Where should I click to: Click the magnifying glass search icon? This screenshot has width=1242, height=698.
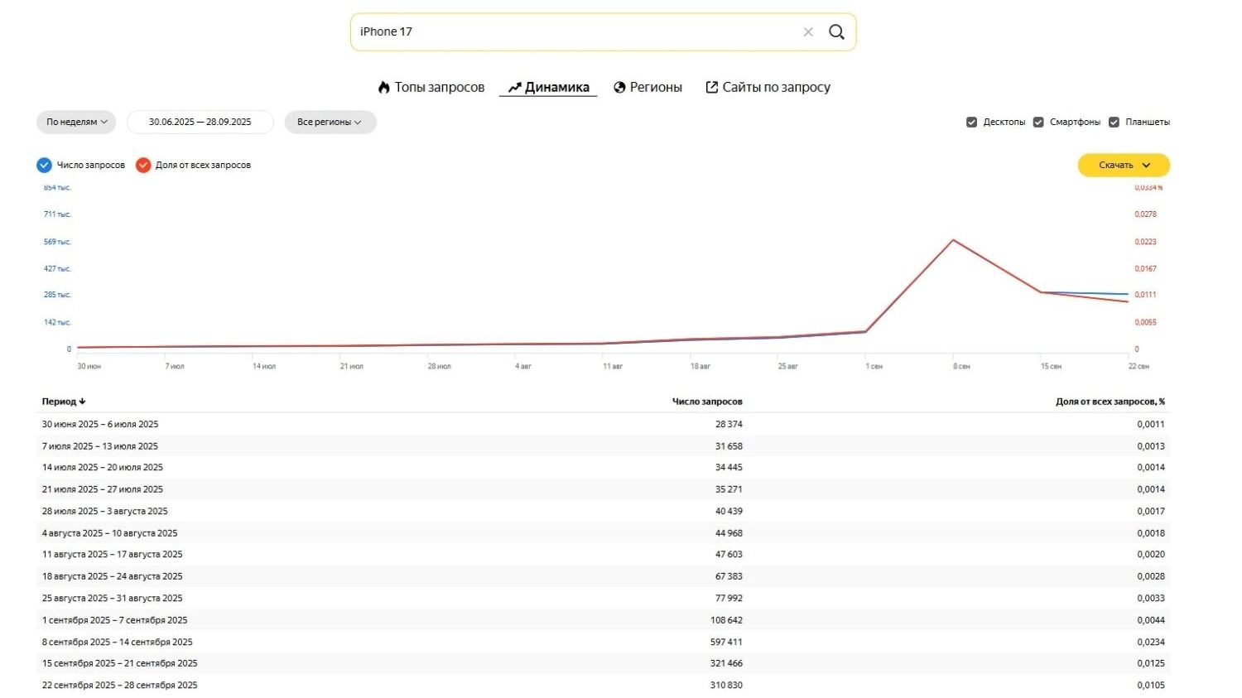click(x=836, y=32)
